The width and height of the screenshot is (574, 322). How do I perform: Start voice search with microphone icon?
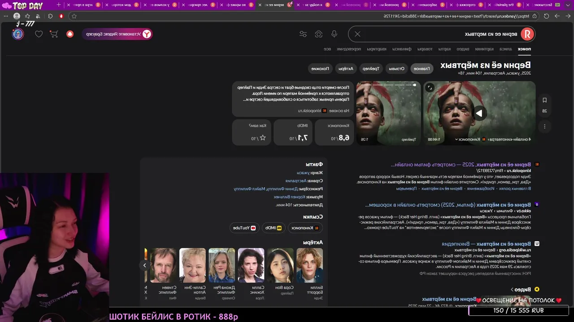[x=334, y=34]
